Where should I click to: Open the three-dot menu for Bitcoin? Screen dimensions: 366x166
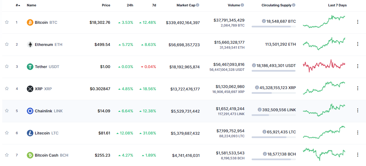click(x=358, y=22)
